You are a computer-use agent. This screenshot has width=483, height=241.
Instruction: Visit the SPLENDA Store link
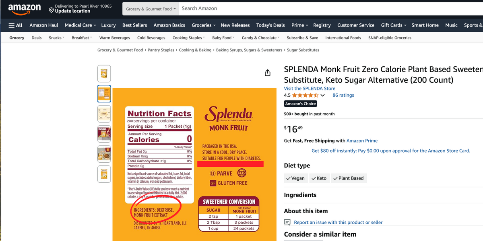click(310, 88)
